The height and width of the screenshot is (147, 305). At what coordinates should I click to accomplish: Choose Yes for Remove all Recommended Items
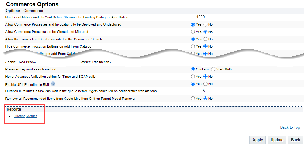(x=193, y=99)
